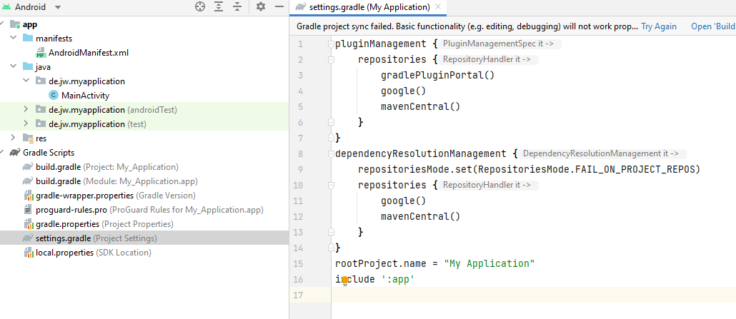Click the orange marker on line 16

(345, 280)
